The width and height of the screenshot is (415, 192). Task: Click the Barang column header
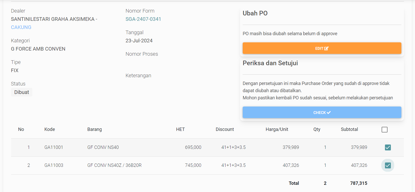pyautogui.click(x=95, y=129)
